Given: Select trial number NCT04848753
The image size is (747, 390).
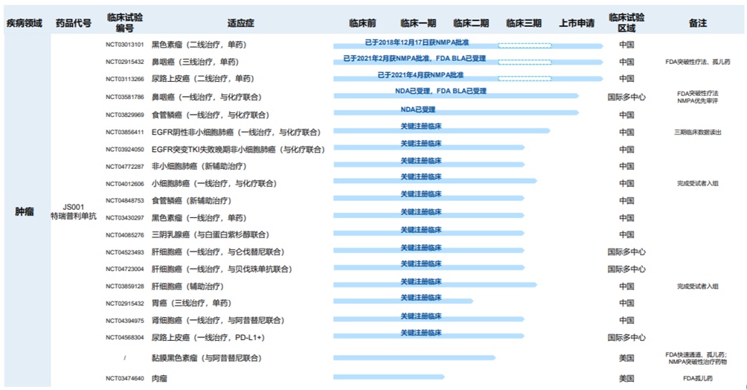Looking at the screenshot, I should click(125, 201).
